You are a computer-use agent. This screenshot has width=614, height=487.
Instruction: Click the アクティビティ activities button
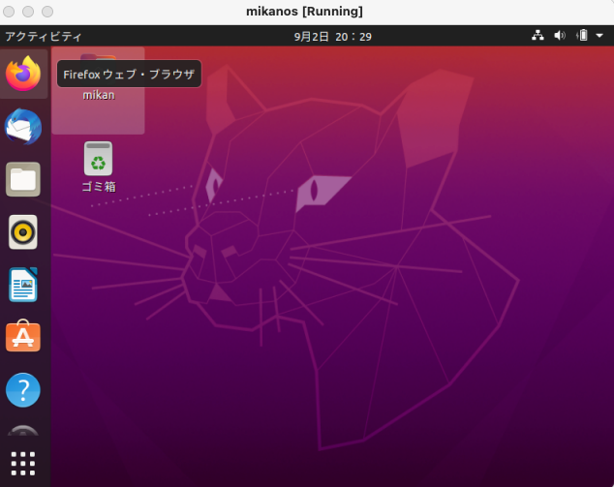coord(43,37)
